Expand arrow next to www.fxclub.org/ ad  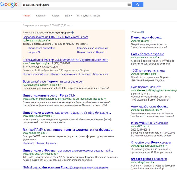[151, 41]
